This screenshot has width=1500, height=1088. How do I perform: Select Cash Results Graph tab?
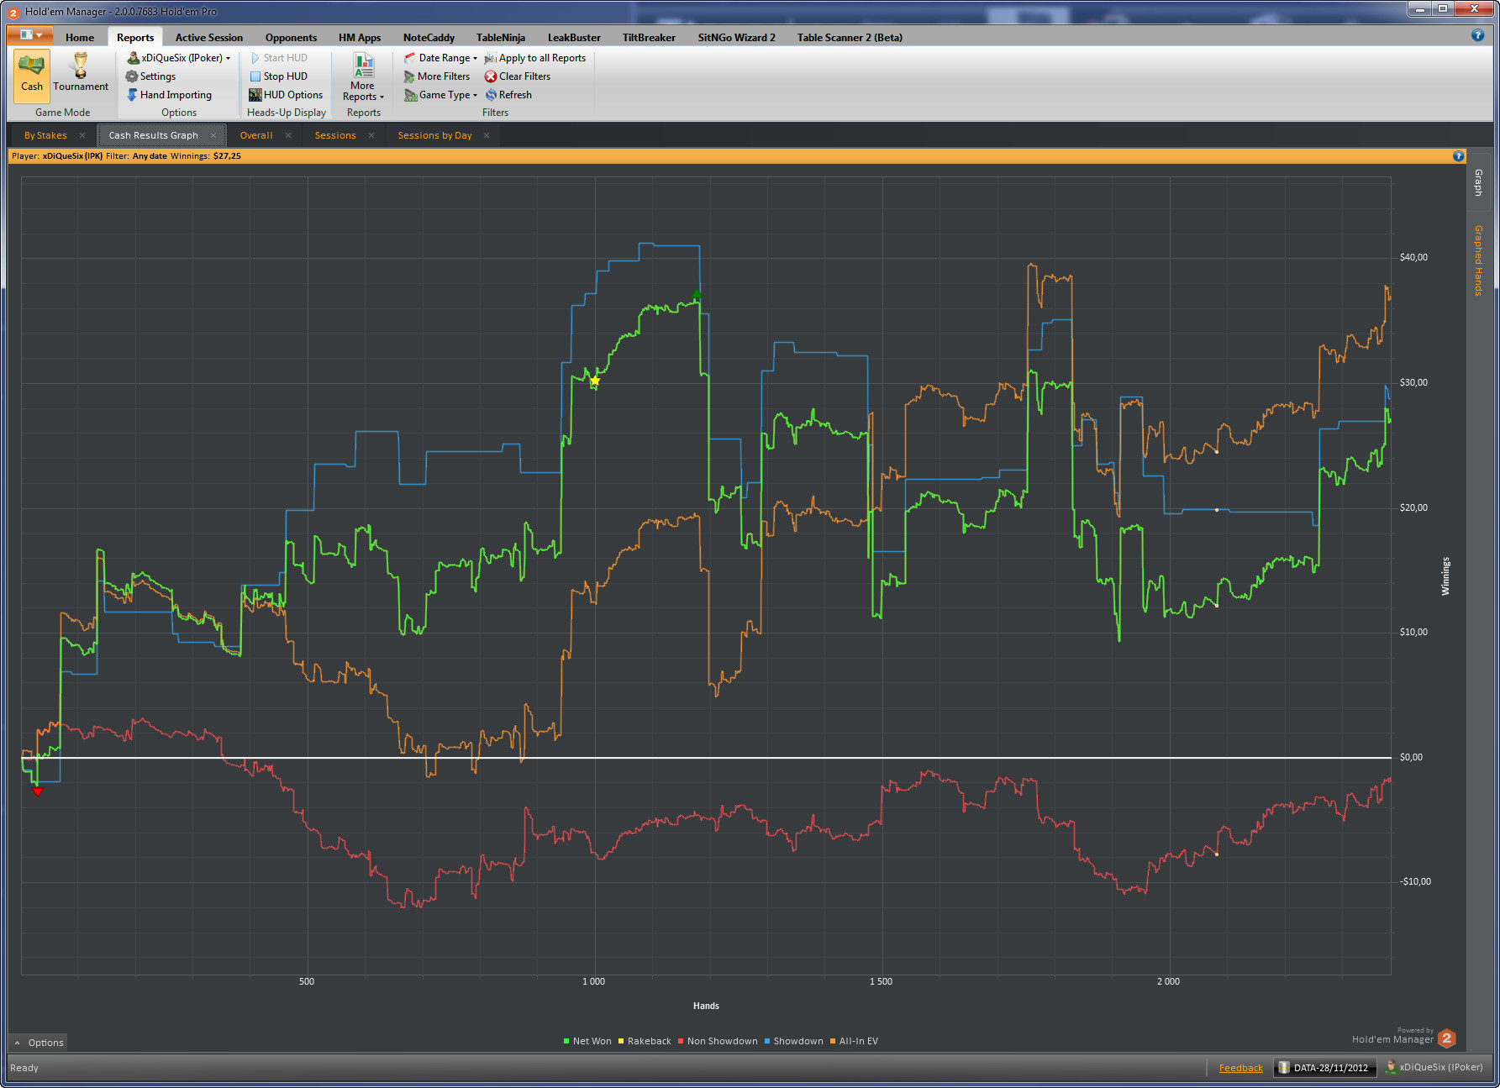tap(153, 135)
